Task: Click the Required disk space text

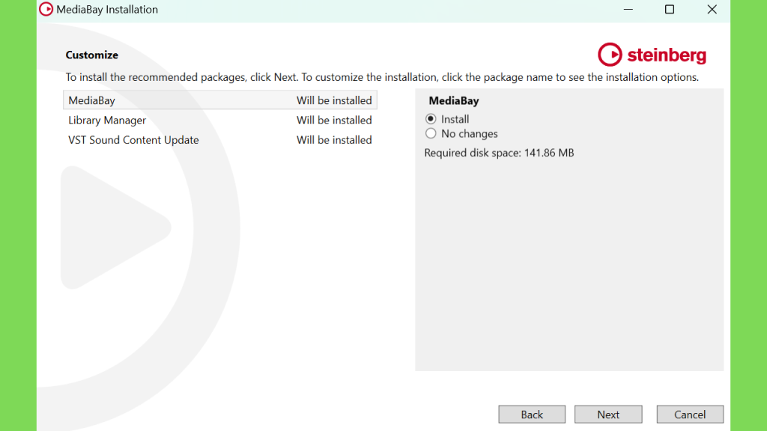Action: (x=499, y=153)
